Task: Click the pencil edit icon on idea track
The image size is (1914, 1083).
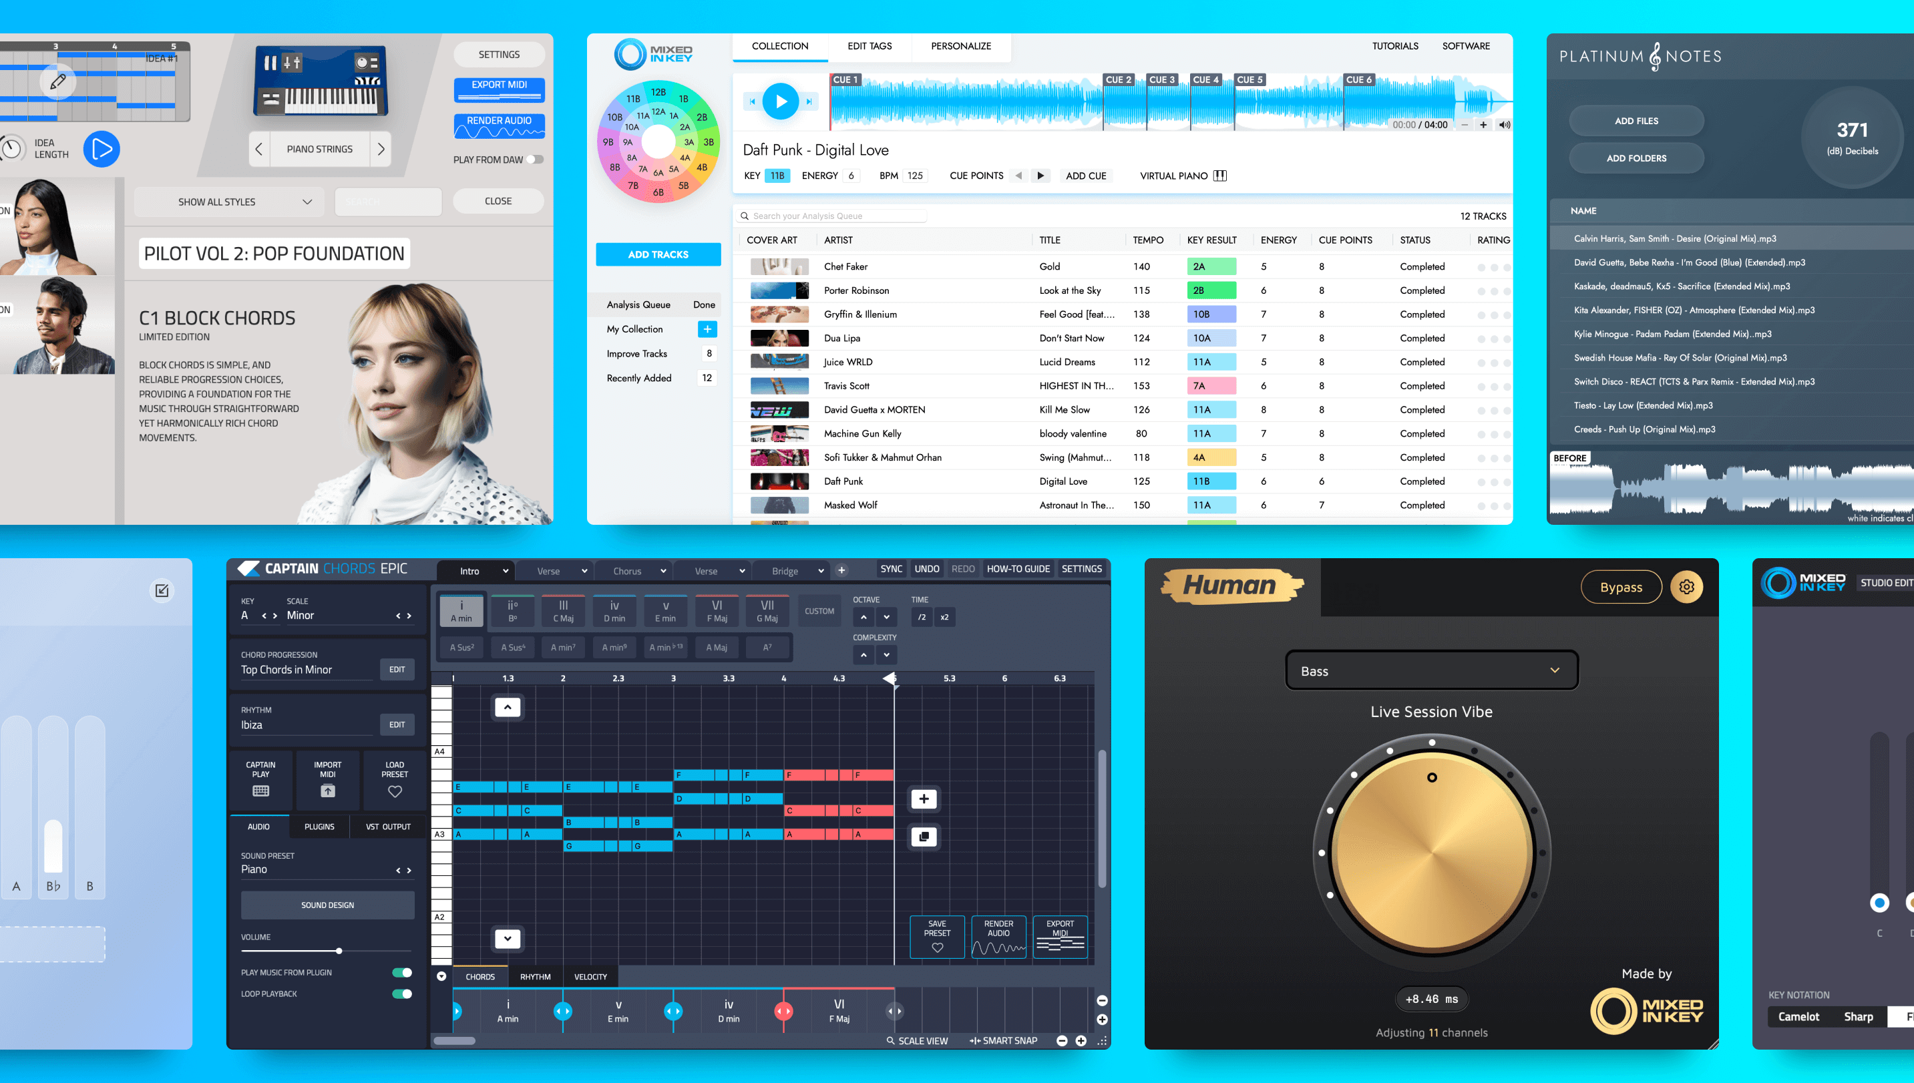Action: (57, 82)
